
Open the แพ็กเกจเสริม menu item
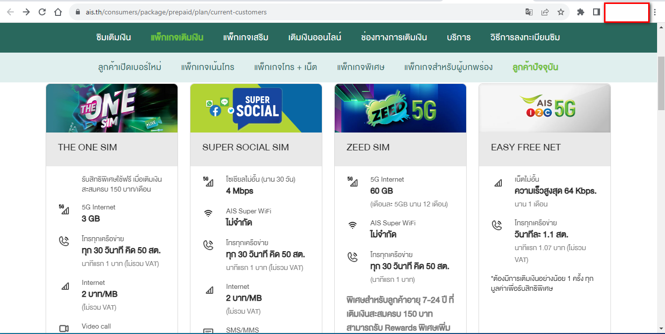[x=246, y=37]
